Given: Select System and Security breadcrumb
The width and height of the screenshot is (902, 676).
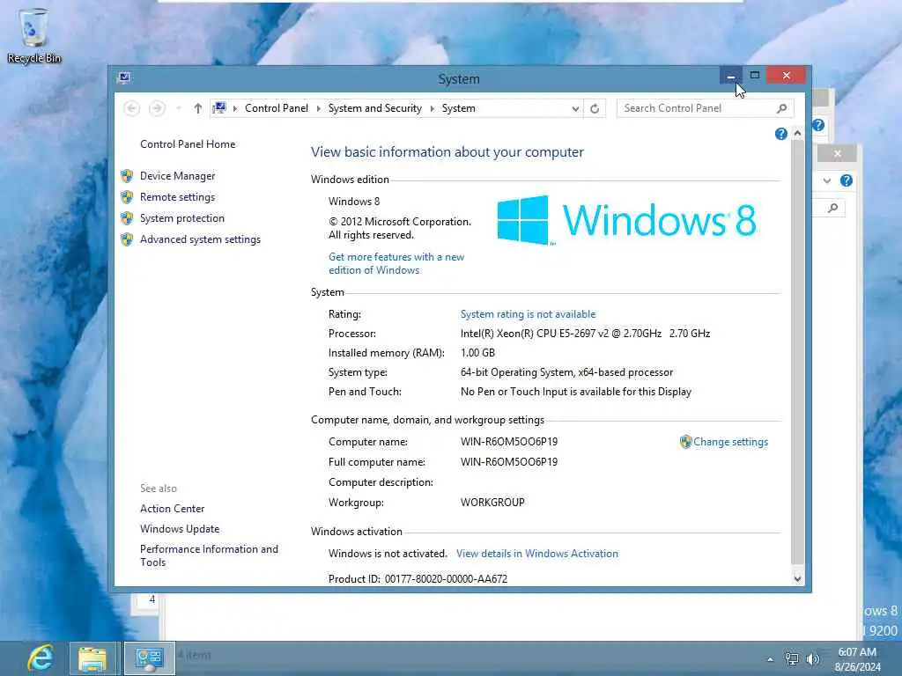Looking at the screenshot, I should click(x=375, y=108).
